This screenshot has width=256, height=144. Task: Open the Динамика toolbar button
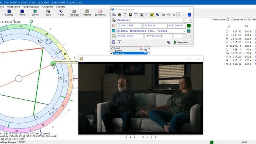100,12
